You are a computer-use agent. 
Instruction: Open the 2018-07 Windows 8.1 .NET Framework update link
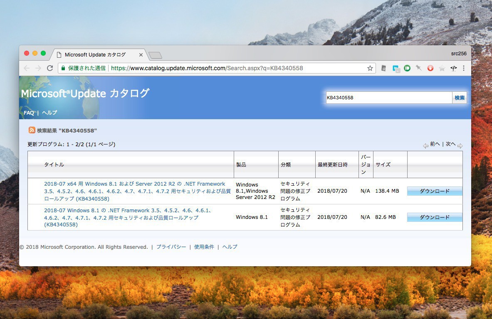click(128, 218)
